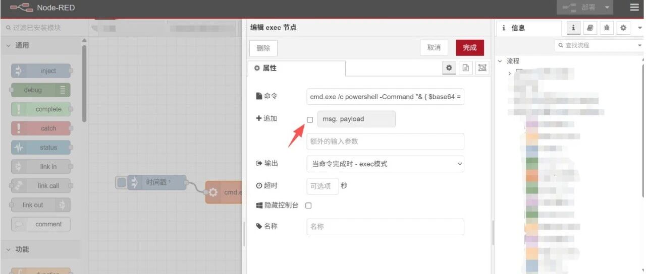The width and height of the screenshot is (646, 274).
Task: Select the link out node in the palette
Action: [41, 205]
